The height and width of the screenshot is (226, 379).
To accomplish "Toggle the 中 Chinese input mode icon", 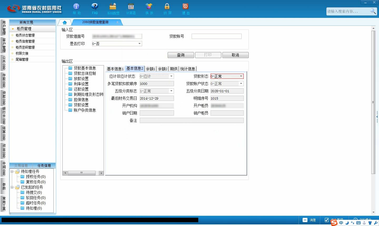I will (341, 223).
